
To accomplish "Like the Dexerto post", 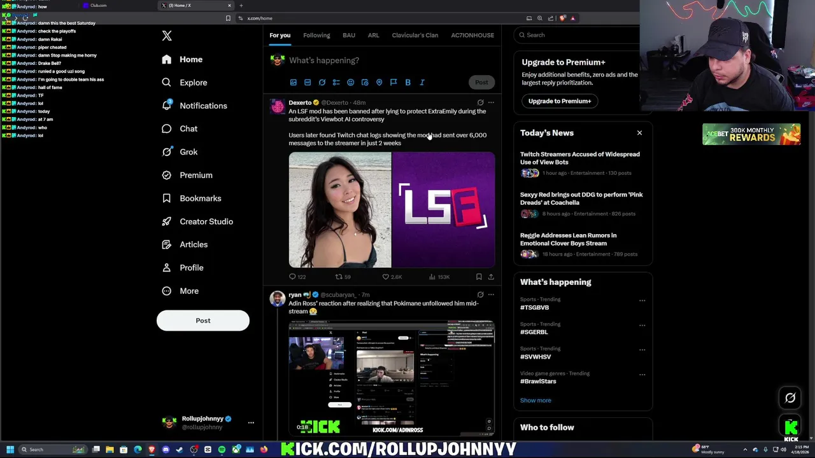I will 392,277.
